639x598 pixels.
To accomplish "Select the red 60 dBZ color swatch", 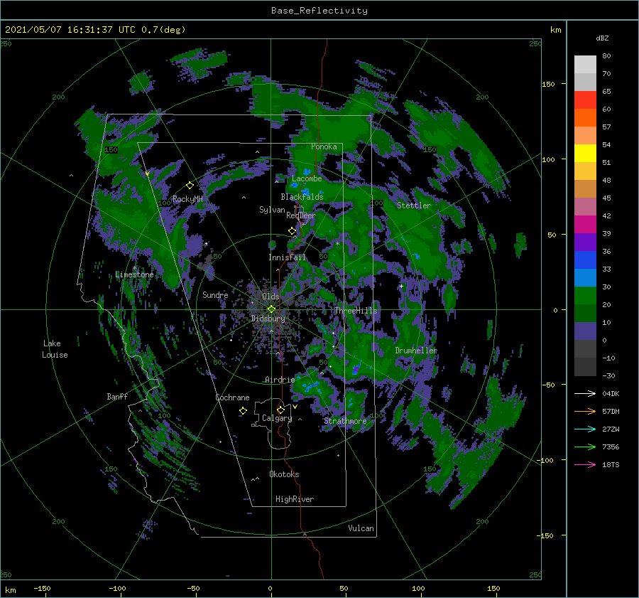I will (x=585, y=100).
